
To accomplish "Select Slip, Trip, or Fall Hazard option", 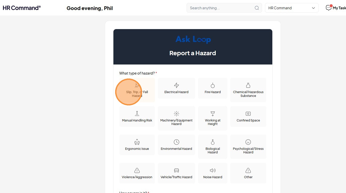I will (x=137, y=90).
